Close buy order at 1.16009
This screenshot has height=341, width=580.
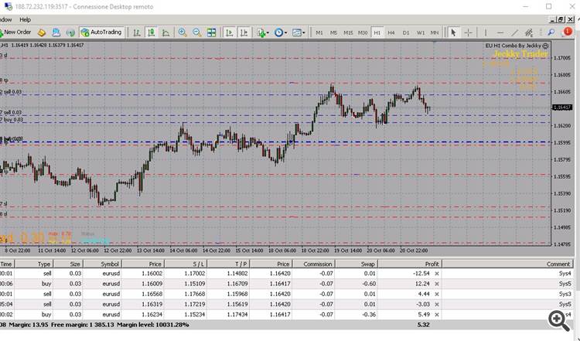(x=437, y=284)
